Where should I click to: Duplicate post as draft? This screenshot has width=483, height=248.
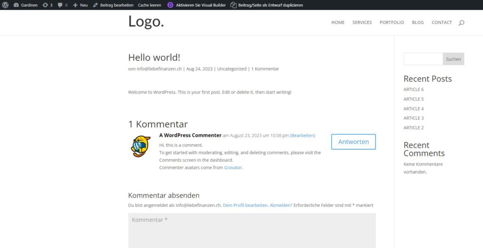point(267,5)
